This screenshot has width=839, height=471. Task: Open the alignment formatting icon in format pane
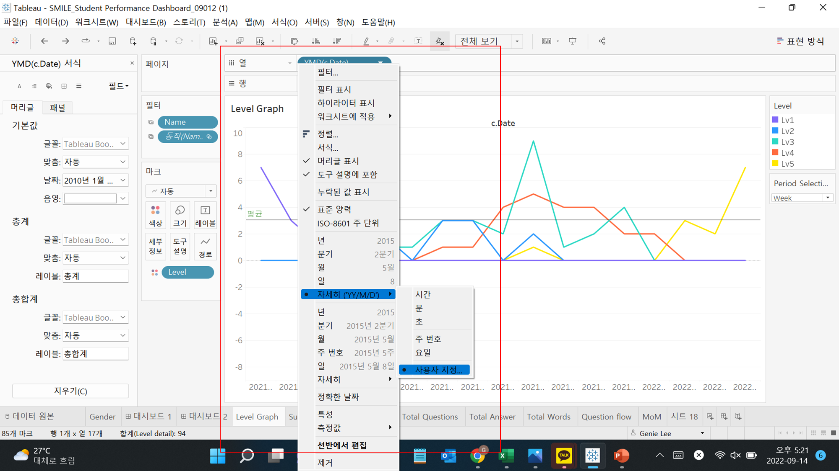pos(34,86)
